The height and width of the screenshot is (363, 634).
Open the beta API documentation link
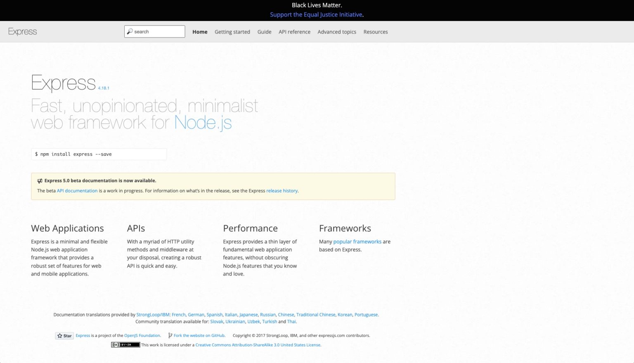tap(77, 191)
